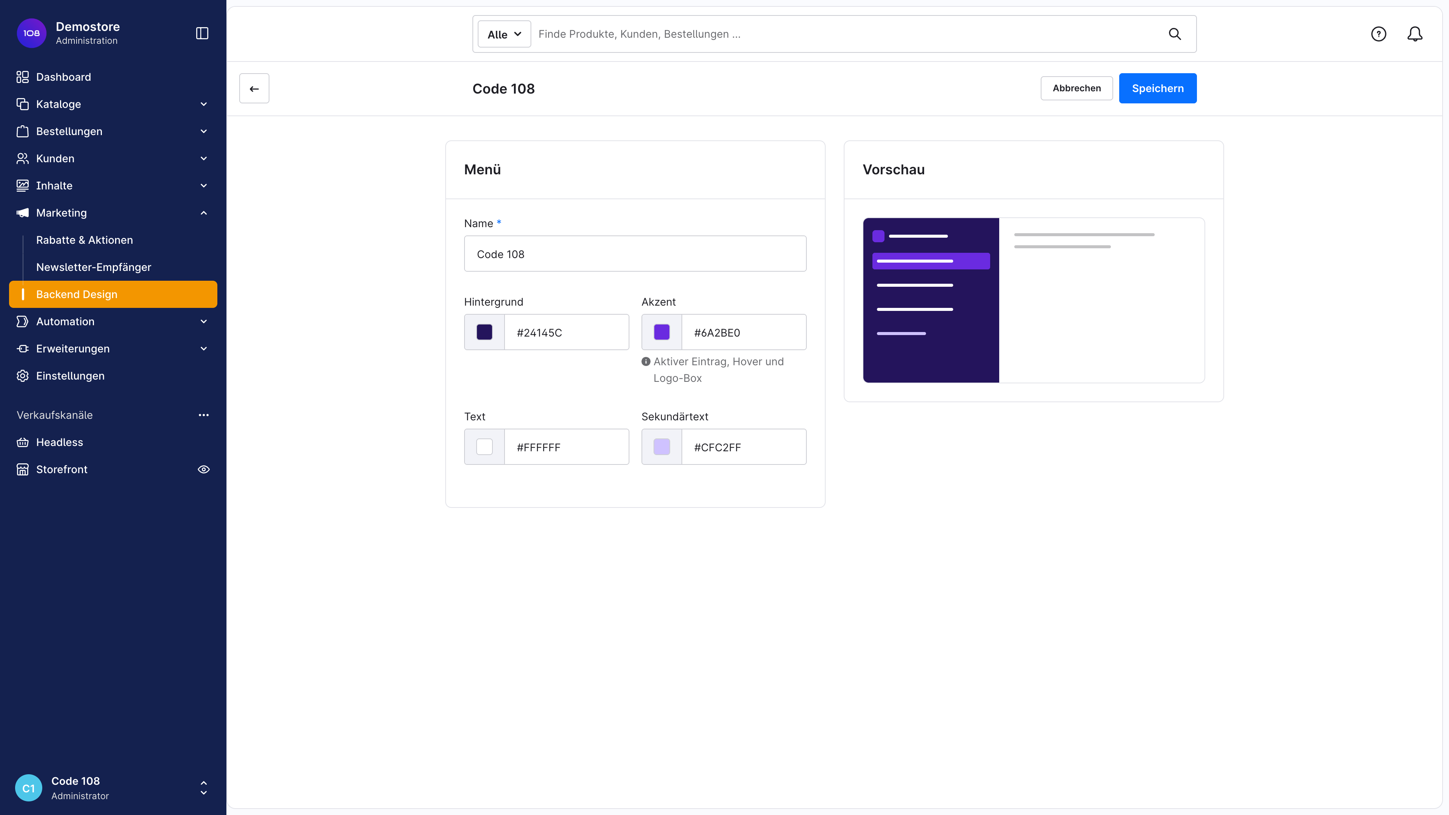
Task: Click the Marketing megaphone icon
Action: pyautogui.click(x=23, y=212)
